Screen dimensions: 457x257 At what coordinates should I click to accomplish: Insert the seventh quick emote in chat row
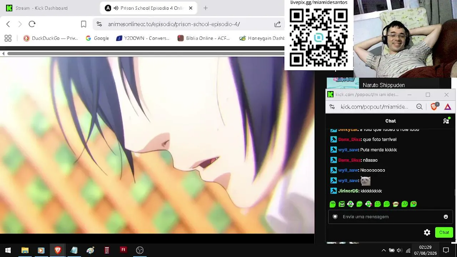coord(387,204)
